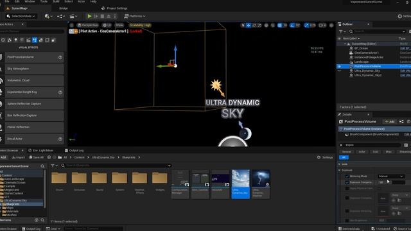Image resolution: width=411 pixels, height=231 pixels.
Task: Toggle visibility eye of PostProcessVolume in Outliner
Action: pos(339,66)
